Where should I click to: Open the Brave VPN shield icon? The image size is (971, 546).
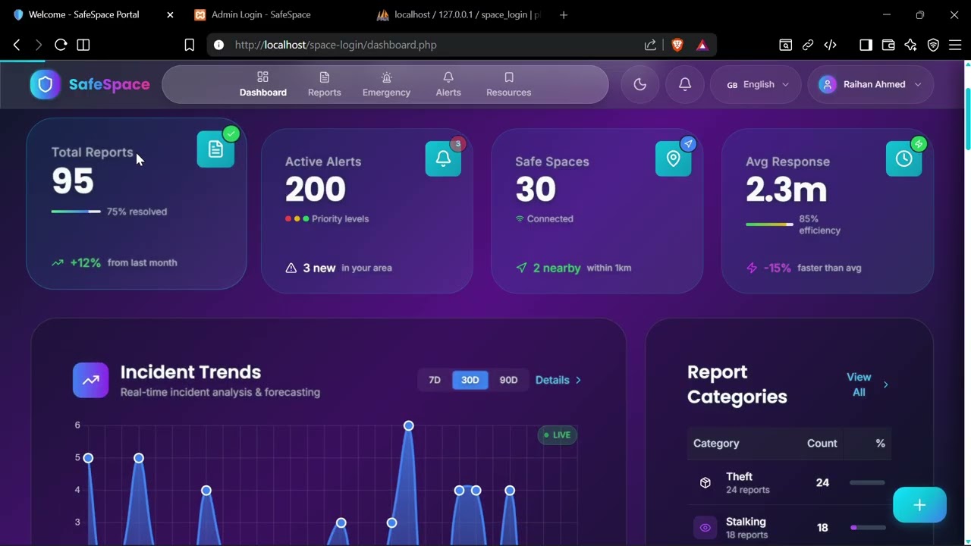click(934, 45)
